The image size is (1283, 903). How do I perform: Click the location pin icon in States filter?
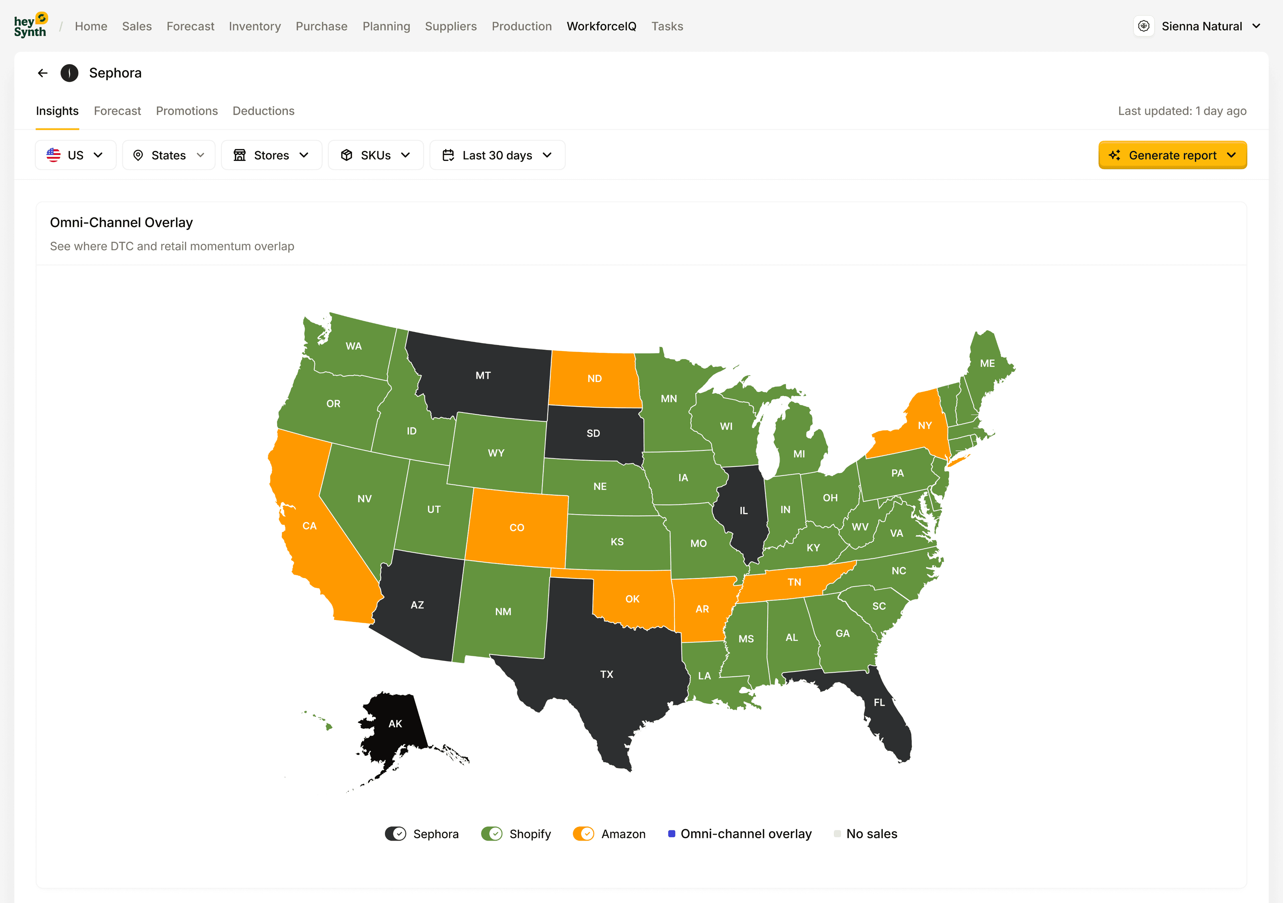[138, 155]
